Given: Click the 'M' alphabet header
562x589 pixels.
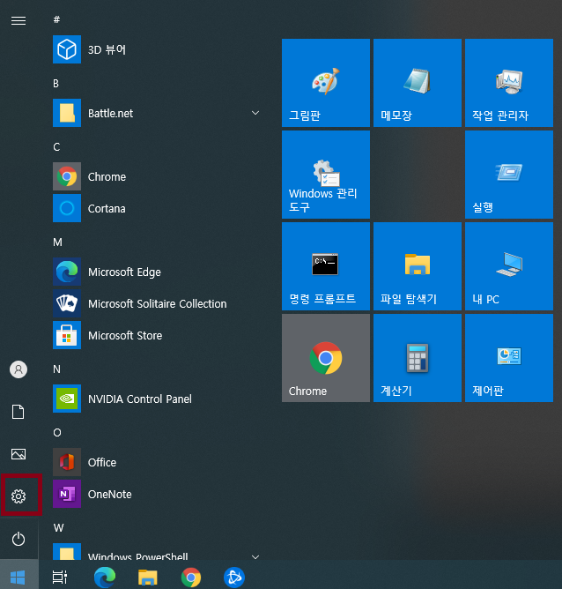Looking at the screenshot, I should click(57, 242).
